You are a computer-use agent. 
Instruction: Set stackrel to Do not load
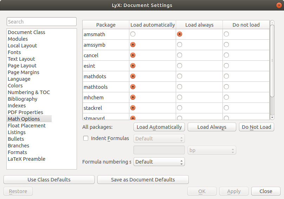click(226, 108)
